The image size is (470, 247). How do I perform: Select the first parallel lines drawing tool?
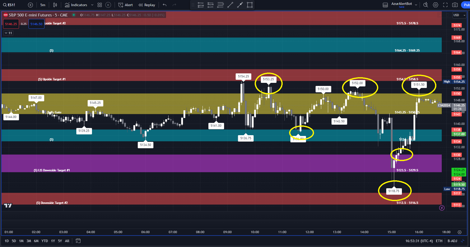tap(201, 5)
